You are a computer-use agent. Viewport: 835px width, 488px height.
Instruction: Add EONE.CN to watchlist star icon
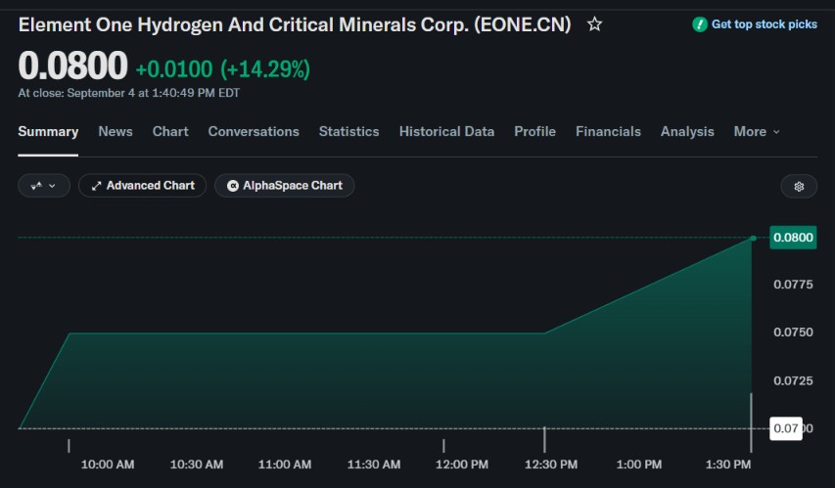594,24
